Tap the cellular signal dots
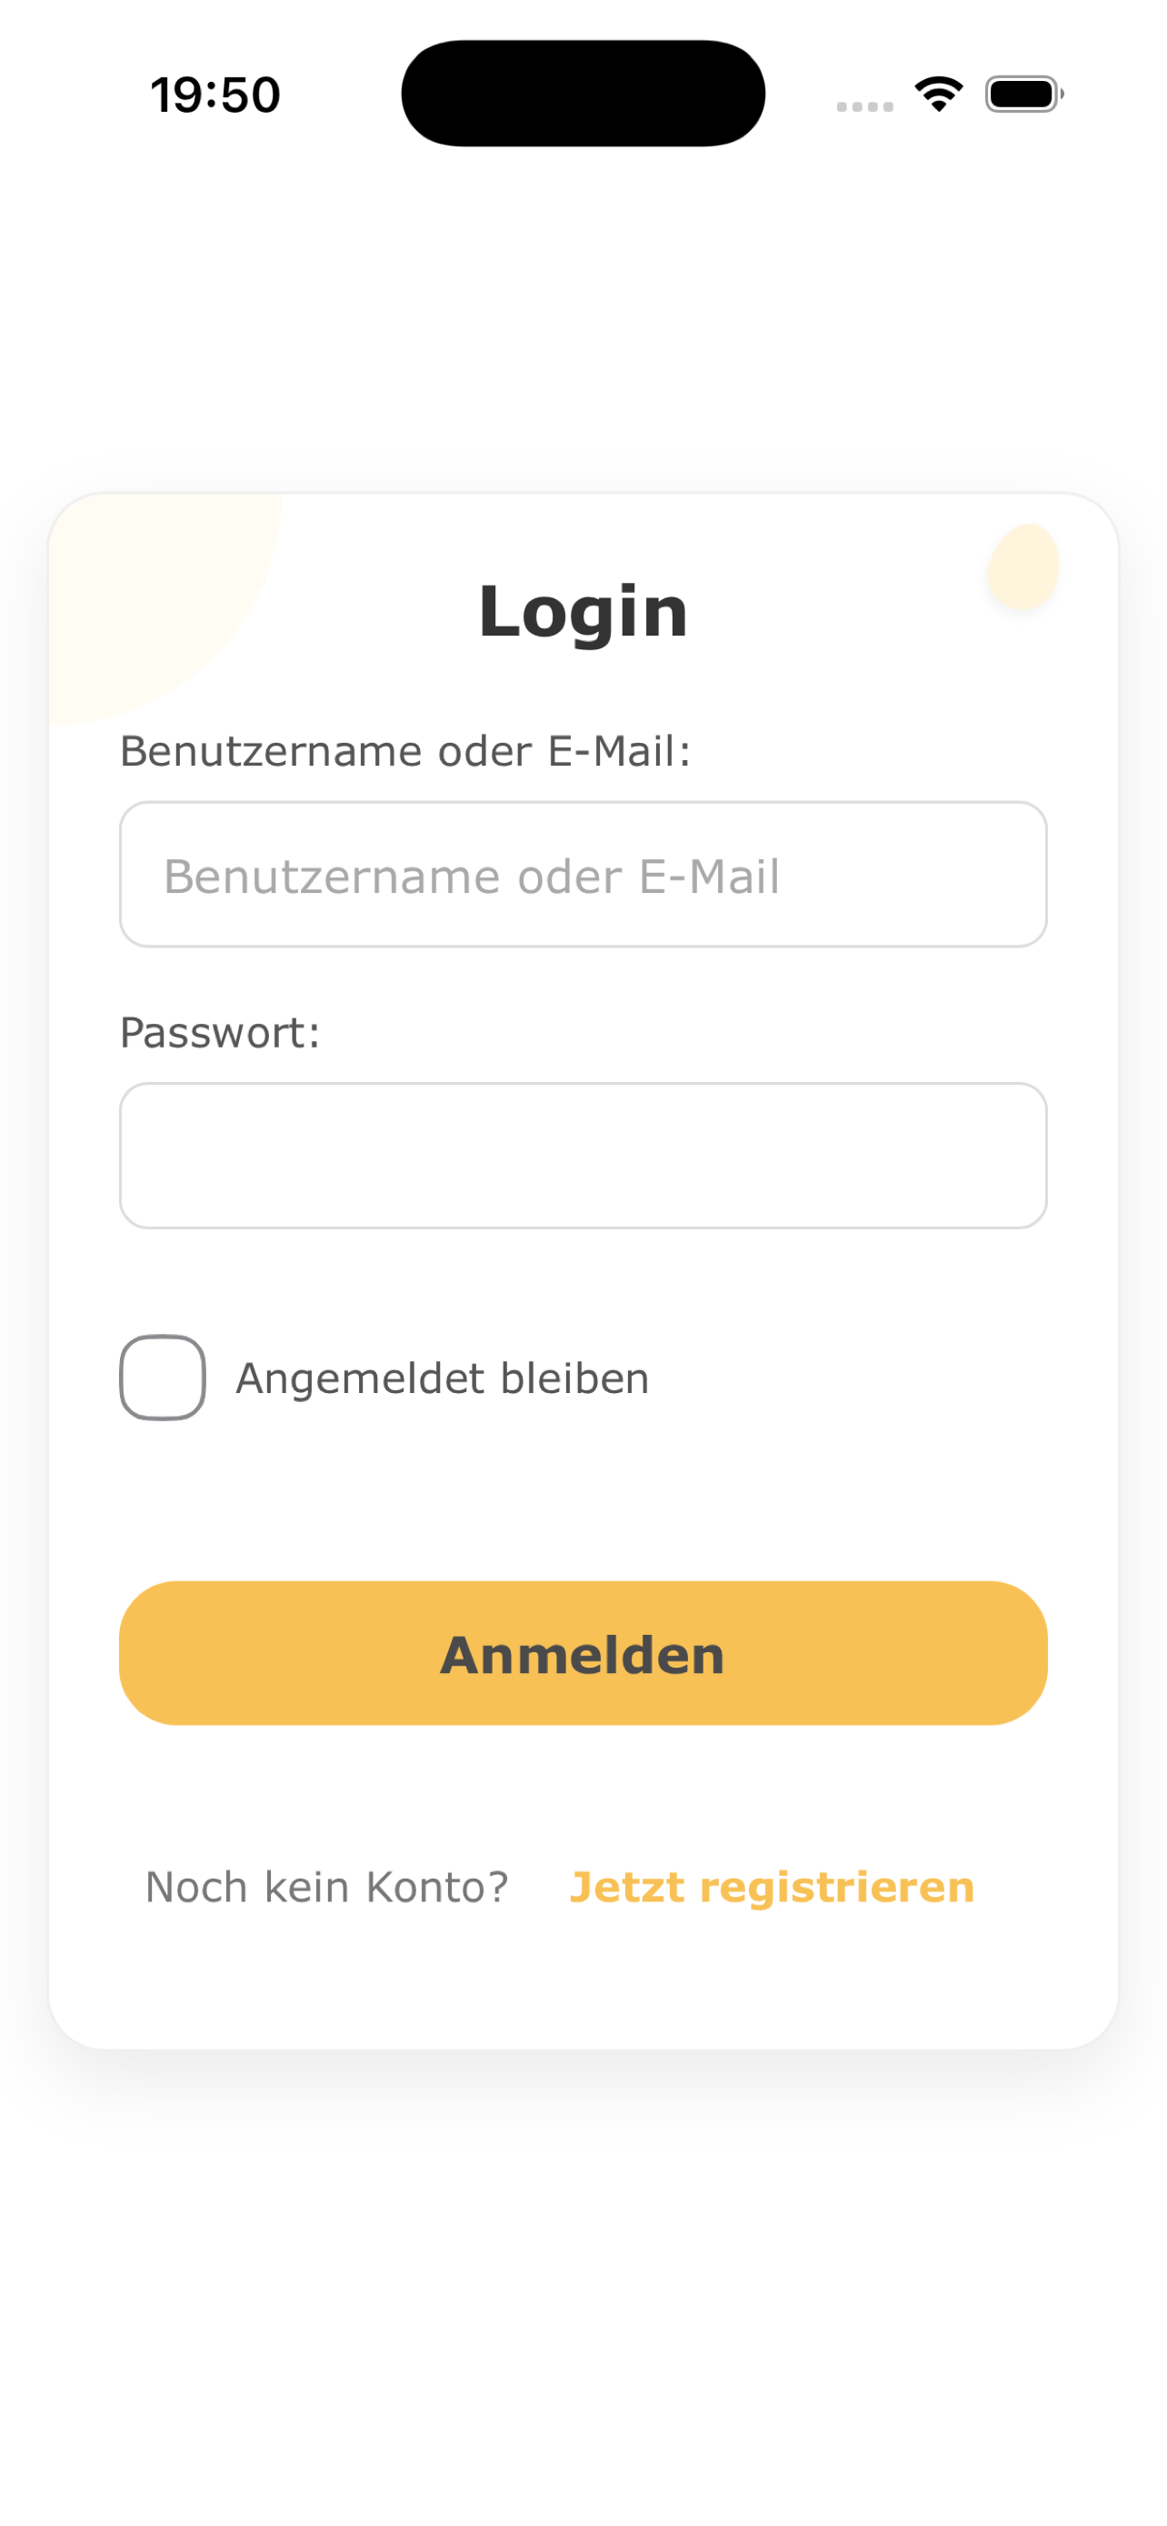Viewport: 1167px width, 2526px height. coord(864,105)
